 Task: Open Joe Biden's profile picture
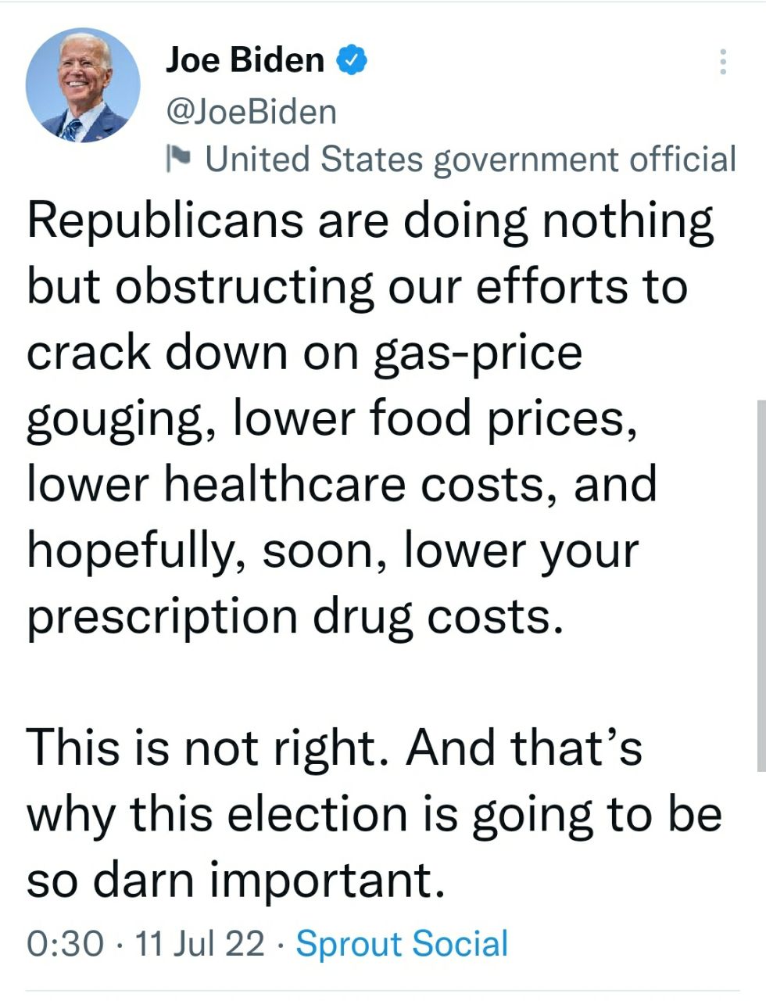coord(83,85)
